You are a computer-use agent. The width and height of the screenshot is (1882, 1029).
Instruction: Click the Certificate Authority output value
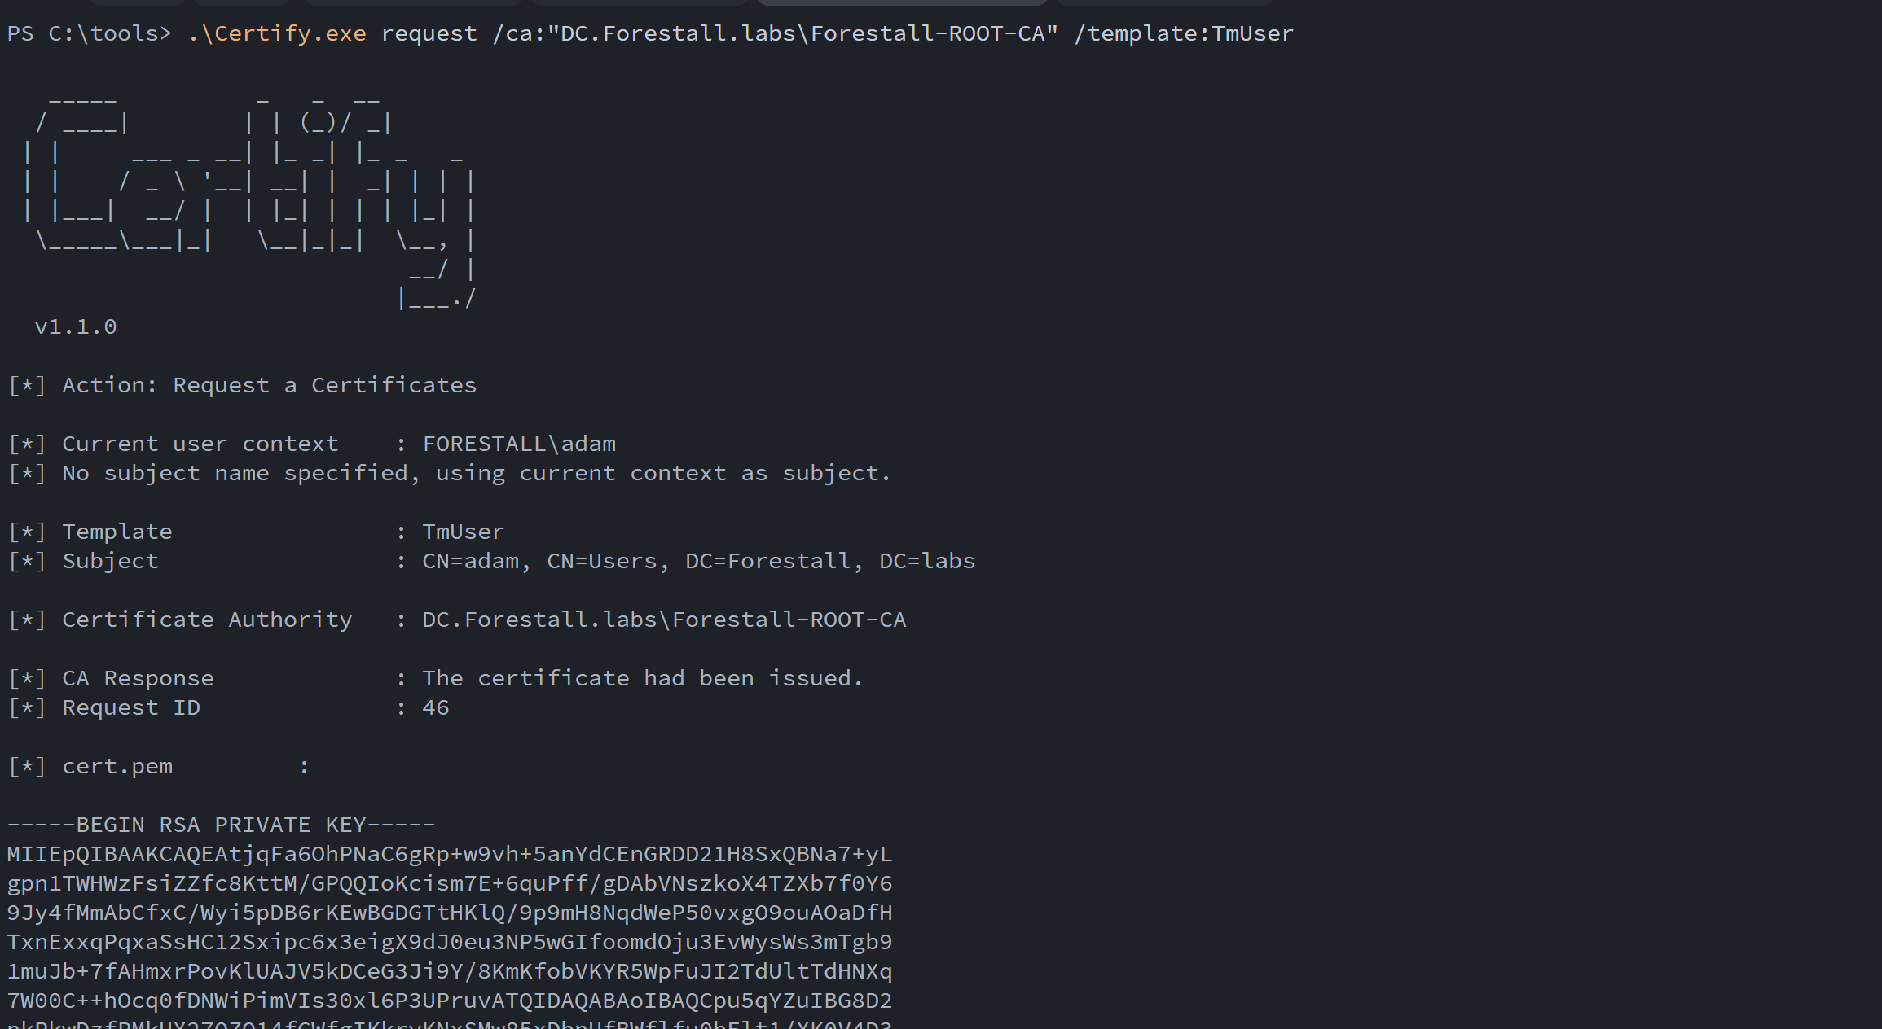pyautogui.click(x=663, y=620)
